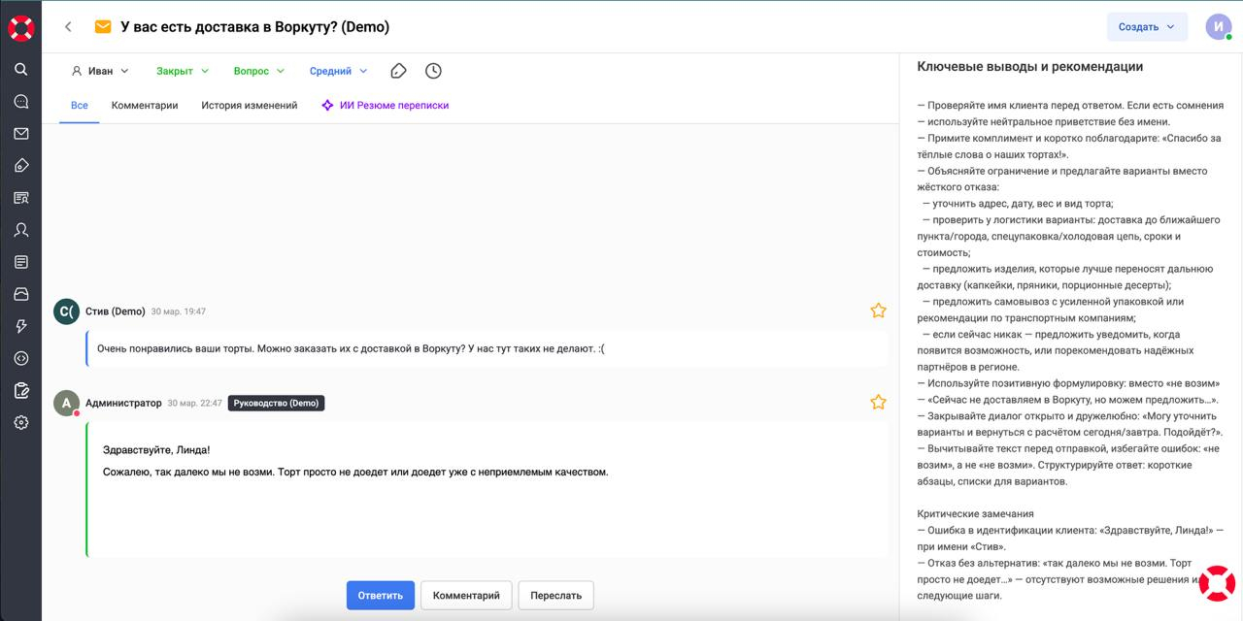
Task: Open the Создать dropdown button
Action: click(1147, 27)
